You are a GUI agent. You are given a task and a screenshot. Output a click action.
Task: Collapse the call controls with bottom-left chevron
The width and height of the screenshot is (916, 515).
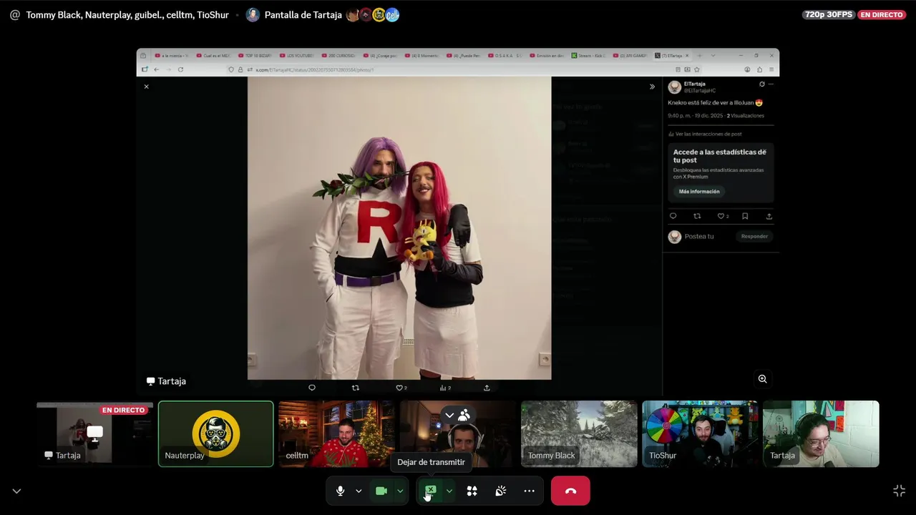click(x=16, y=491)
